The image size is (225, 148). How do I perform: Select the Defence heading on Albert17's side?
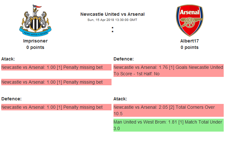[x=123, y=59]
